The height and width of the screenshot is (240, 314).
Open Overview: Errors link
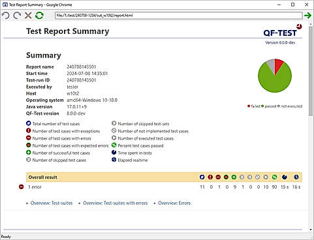tap(174, 203)
